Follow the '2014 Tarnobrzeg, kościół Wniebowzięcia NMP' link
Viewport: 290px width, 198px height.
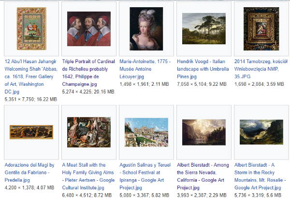point(261,69)
